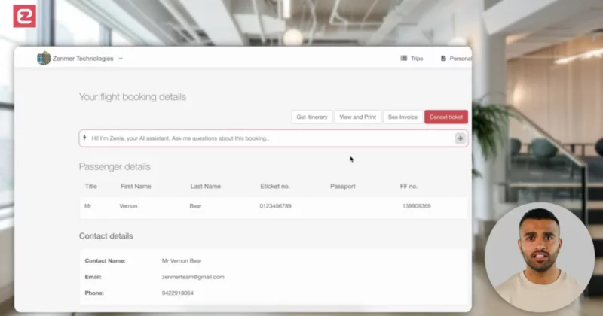Click the send arrow in the assistant box
The image size is (603, 316).
point(460,138)
